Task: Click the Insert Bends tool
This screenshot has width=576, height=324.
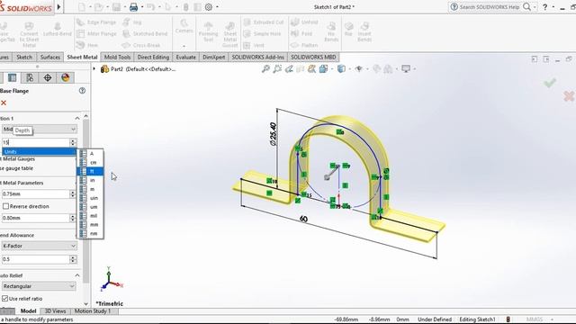Action: (x=364, y=31)
